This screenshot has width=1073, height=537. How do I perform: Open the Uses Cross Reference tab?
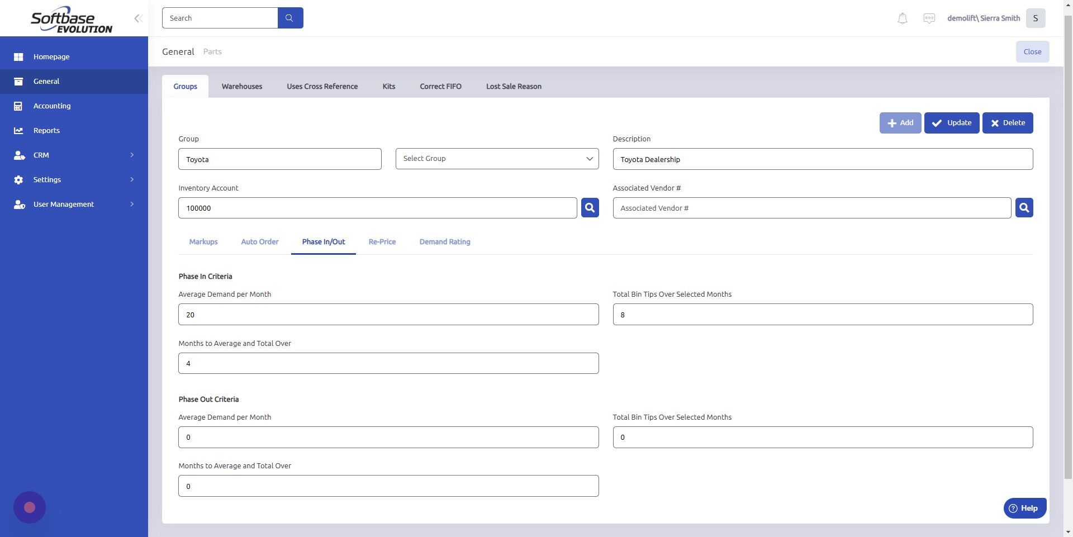click(322, 86)
